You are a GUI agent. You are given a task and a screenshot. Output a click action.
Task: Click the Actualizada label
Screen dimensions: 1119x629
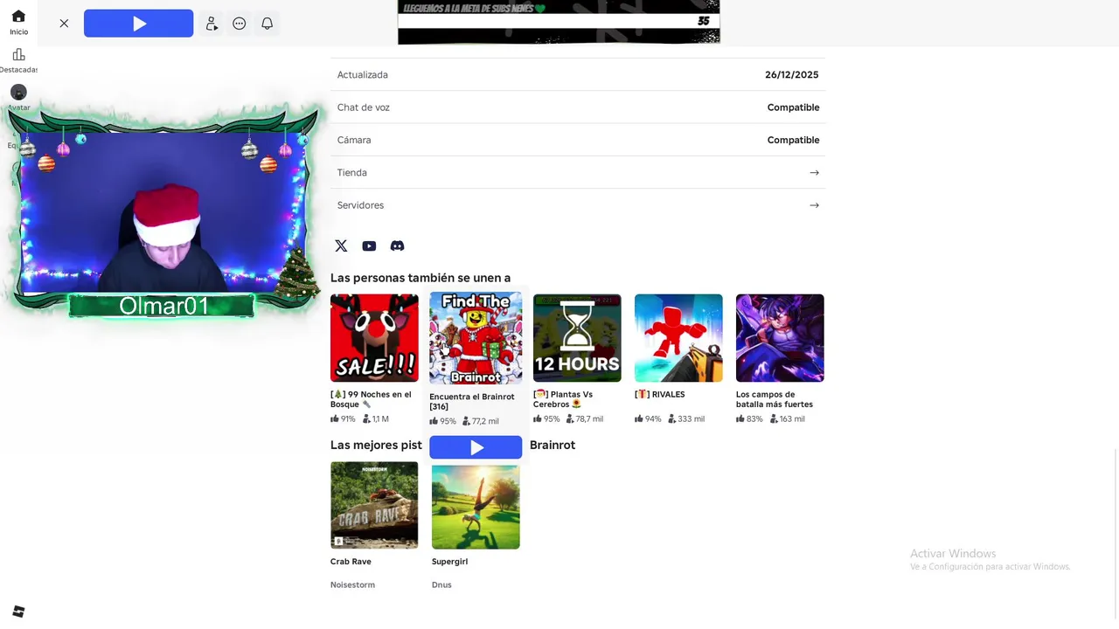[363, 75]
